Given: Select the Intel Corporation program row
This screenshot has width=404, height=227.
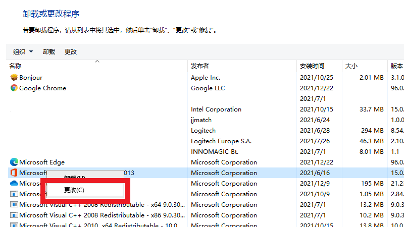Looking at the screenshot, I should coord(216,109).
